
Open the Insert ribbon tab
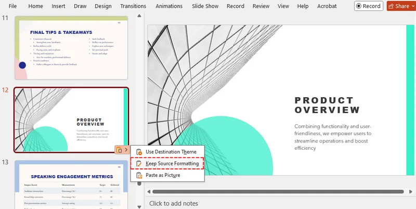(x=58, y=6)
